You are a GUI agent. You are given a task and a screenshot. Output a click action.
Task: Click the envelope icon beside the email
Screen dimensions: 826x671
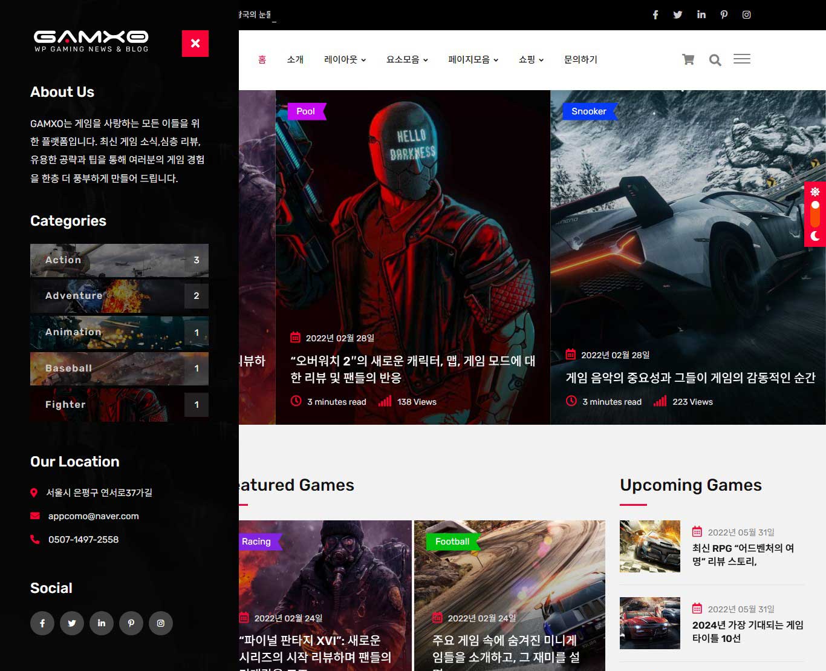pos(34,516)
